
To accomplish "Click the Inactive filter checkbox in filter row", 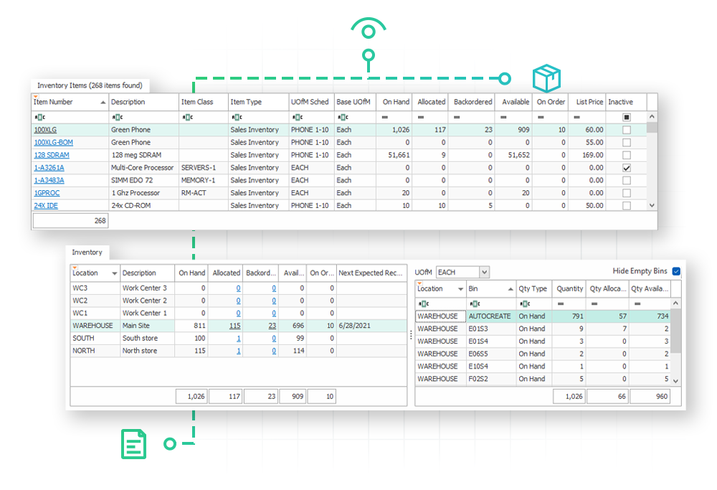I will pos(626,116).
